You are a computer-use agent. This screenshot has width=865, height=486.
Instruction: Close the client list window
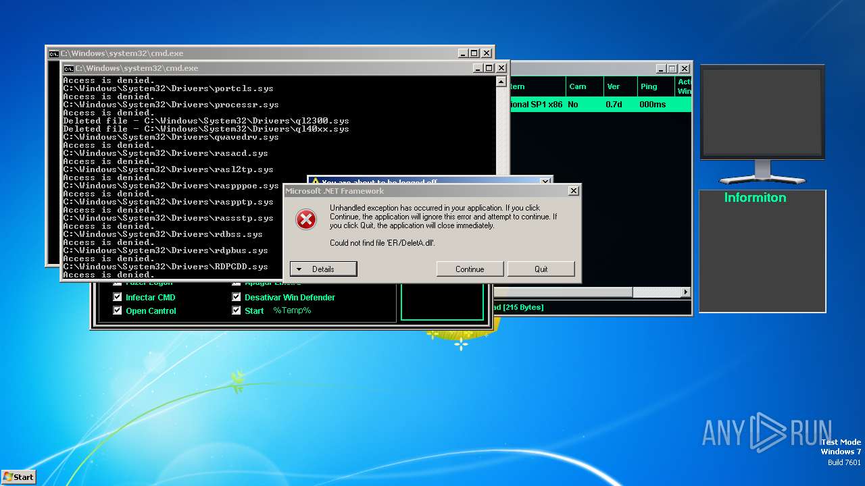685,69
